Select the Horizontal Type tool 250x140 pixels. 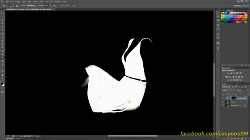(x=2, y=65)
